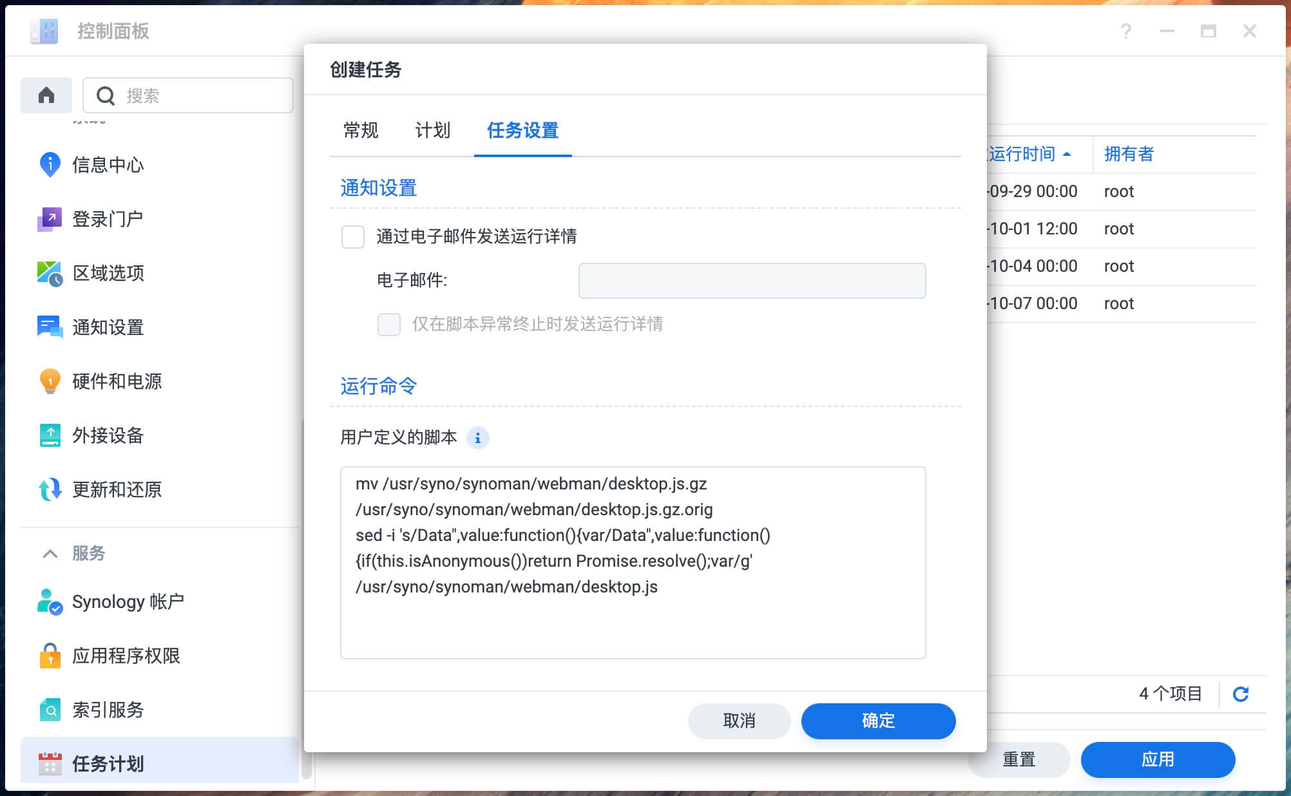Open Regional Options (区域选项) icon
The image size is (1291, 796).
click(x=50, y=273)
